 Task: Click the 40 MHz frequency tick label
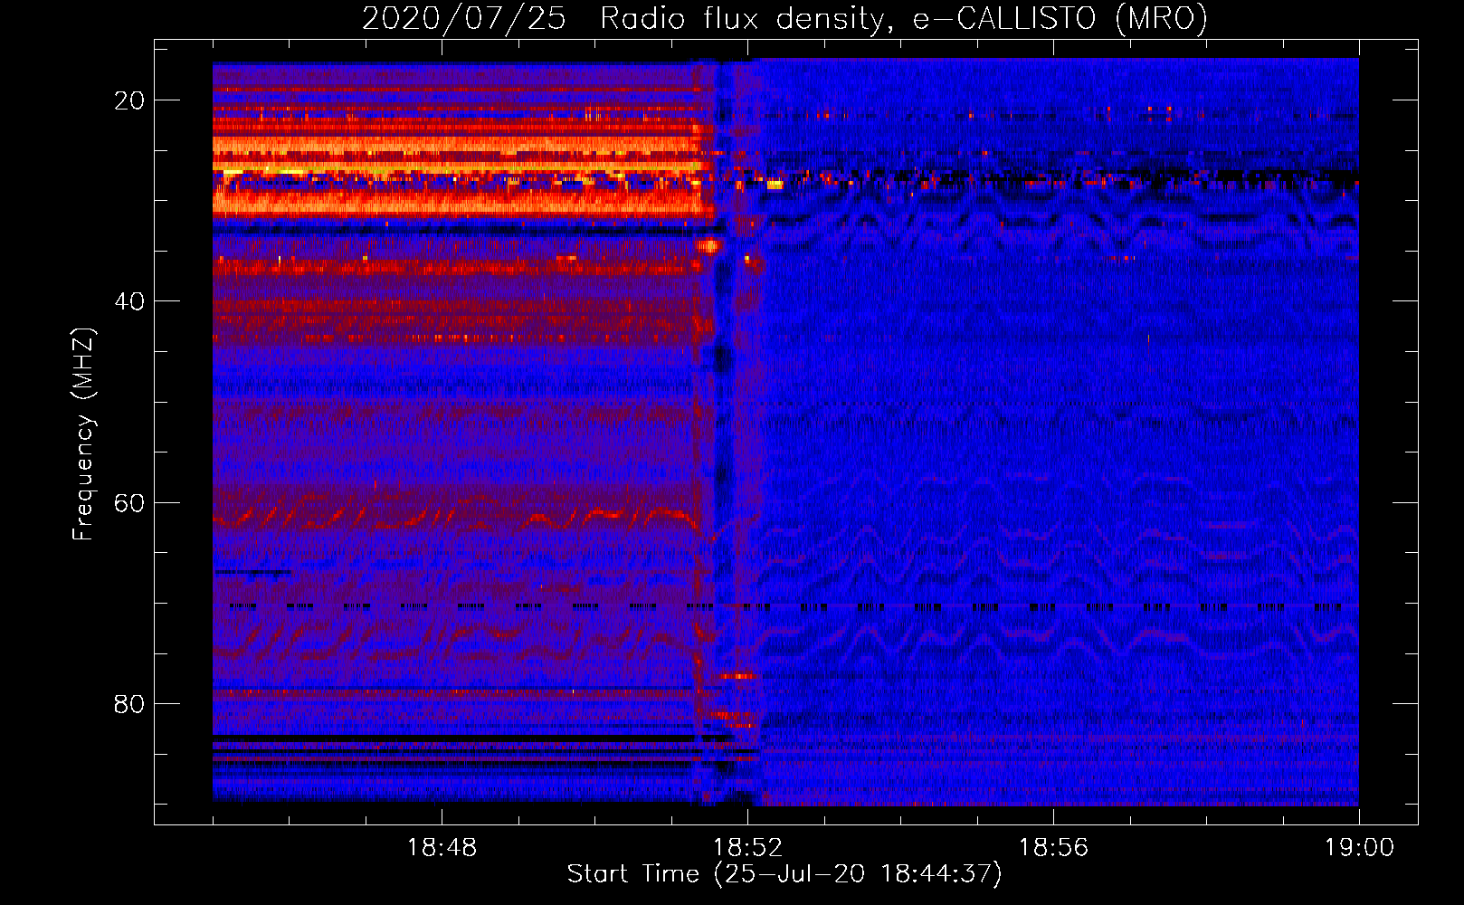click(x=129, y=301)
